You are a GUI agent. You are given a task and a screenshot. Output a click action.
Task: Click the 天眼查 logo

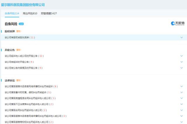[178, 23]
